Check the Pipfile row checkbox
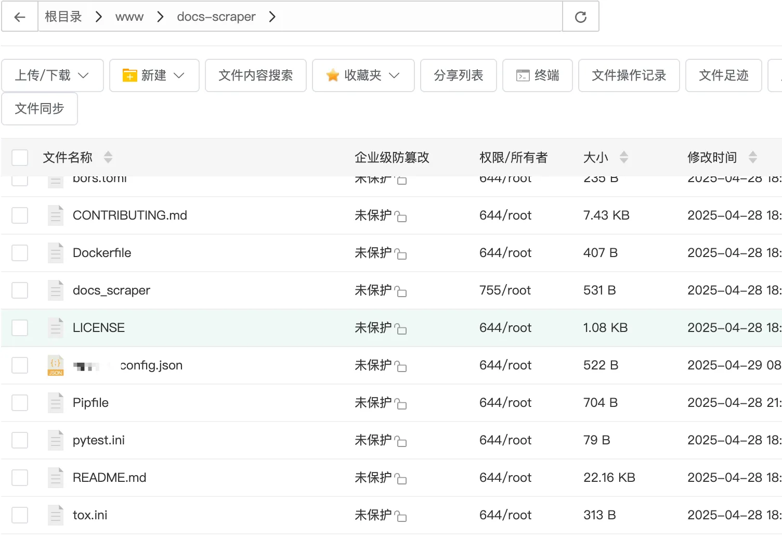Viewport: 782px width, 537px height. [x=20, y=403]
